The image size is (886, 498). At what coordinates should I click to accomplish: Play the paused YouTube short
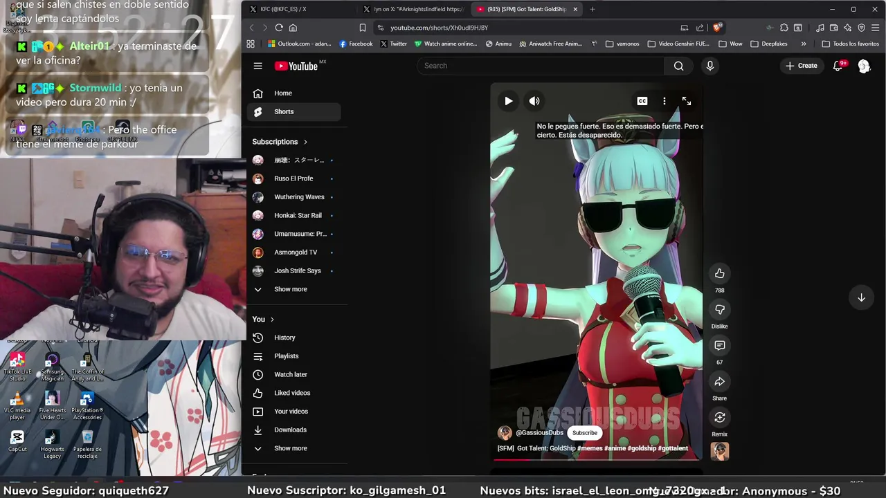pyautogui.click(x=508, y=101)
